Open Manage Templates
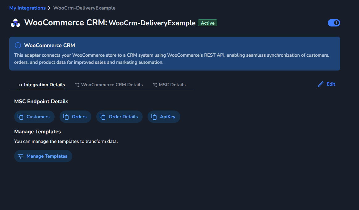Screen dimensions: 359x210 43,156
